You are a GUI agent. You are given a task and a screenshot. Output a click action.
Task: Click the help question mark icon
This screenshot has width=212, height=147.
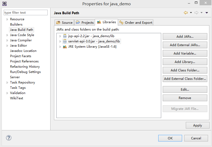click(x=9, y=138)
